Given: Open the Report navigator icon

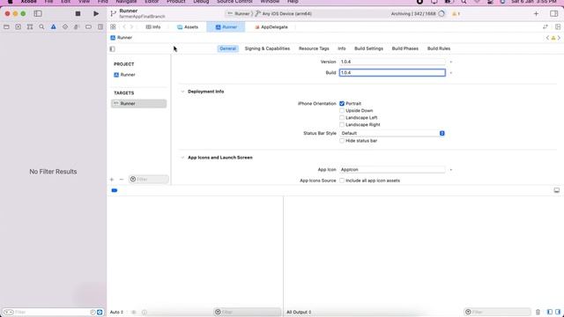Looking at the screenshot, I should click(100, 27).
